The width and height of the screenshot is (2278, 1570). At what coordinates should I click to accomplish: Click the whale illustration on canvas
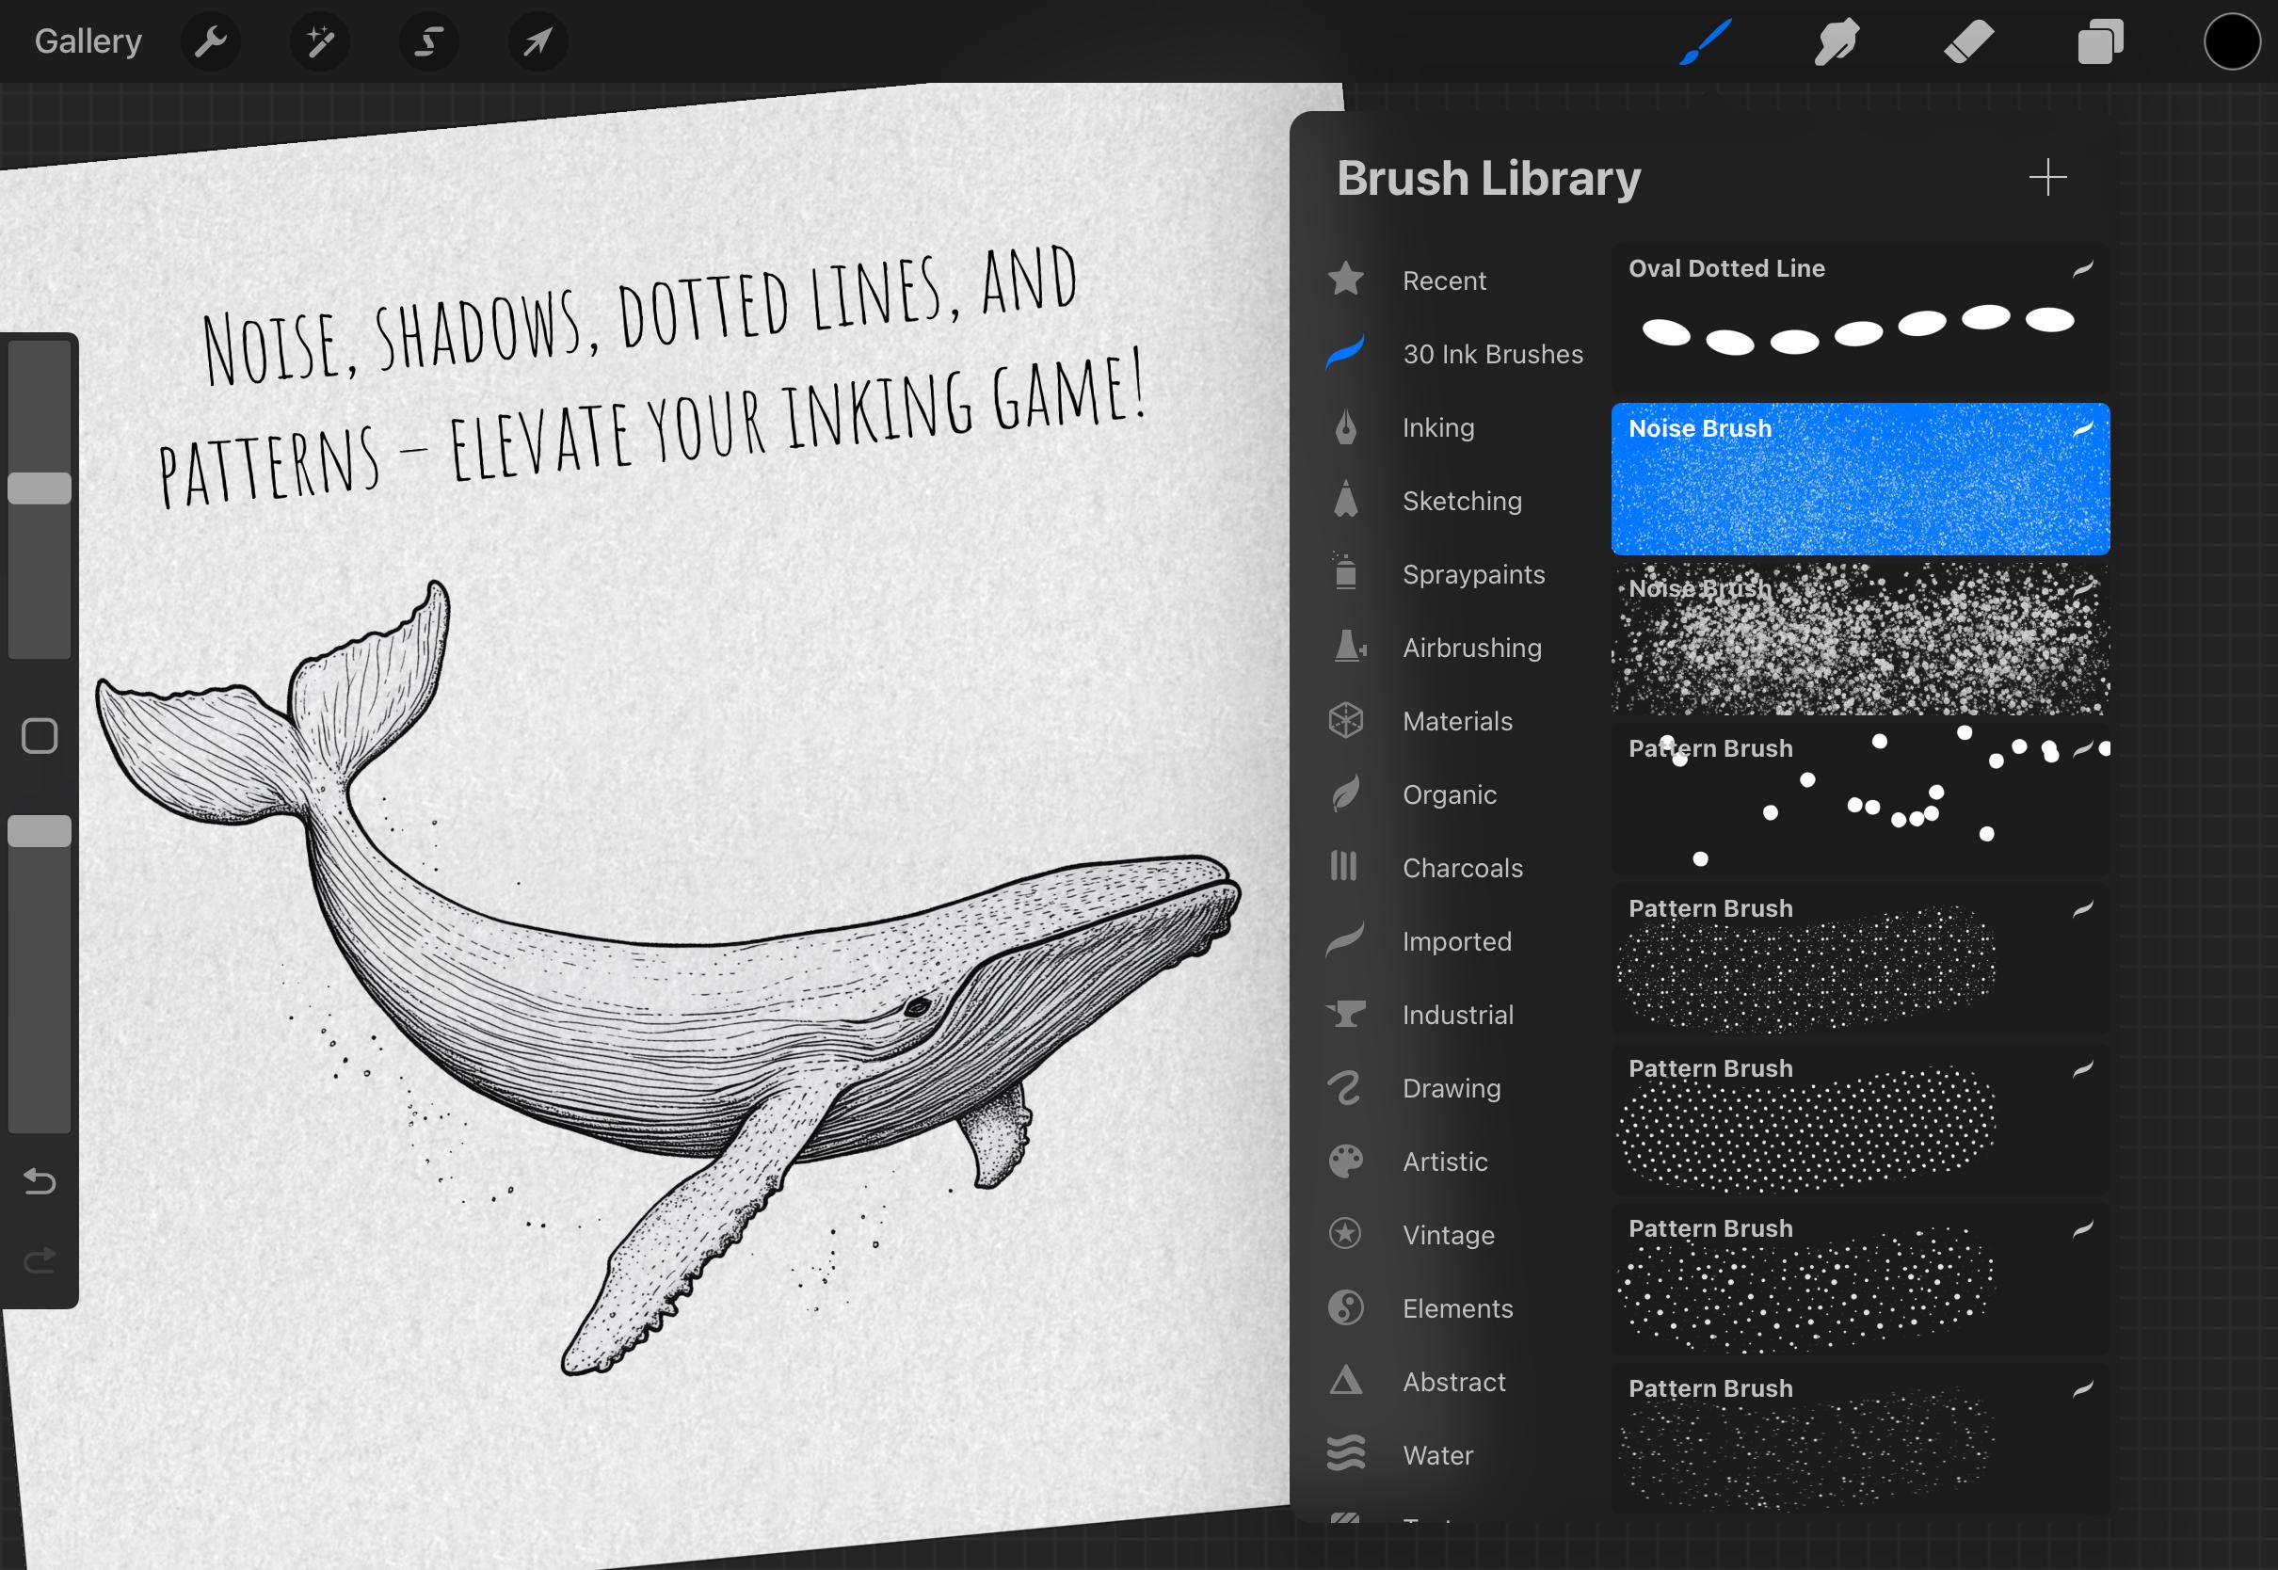(669, 979)
